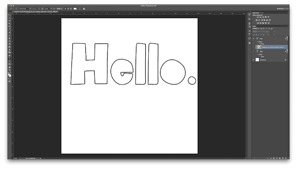Open Create Warped Text dialog
The image size is (297, 169).
click(79, 9)
